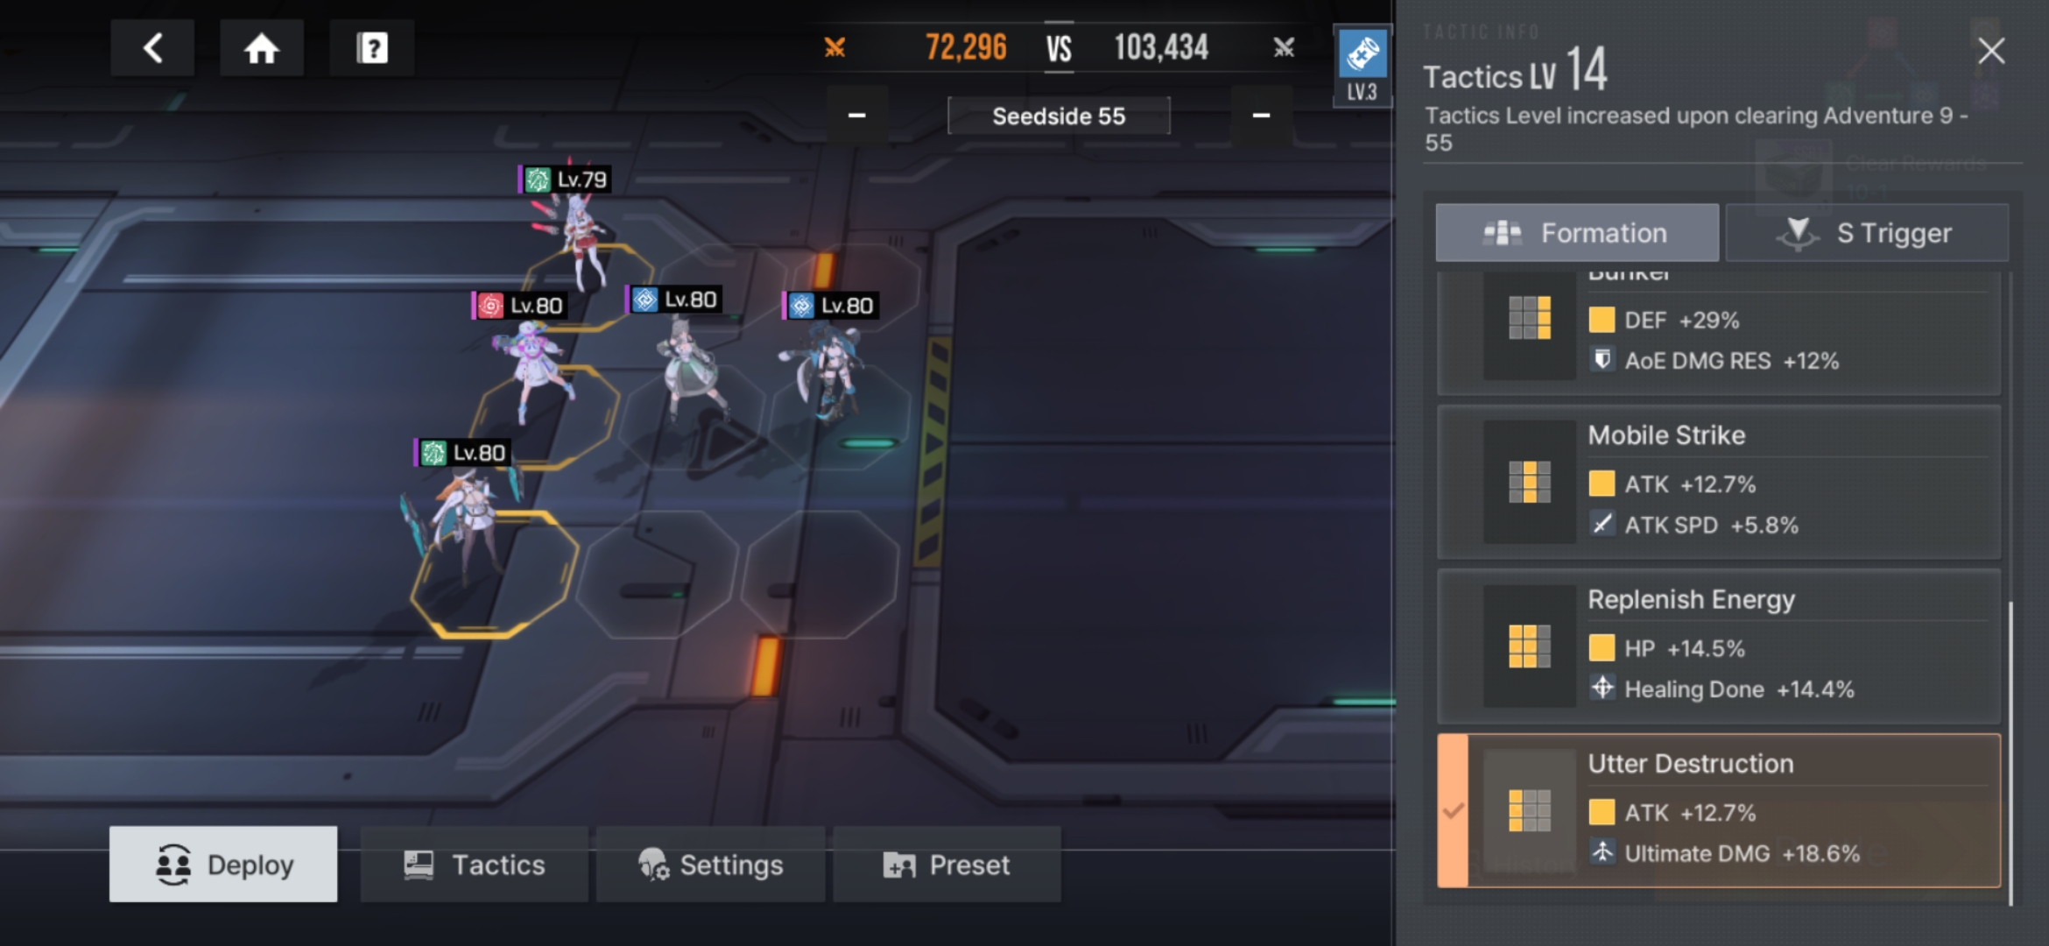This screenshot has width=2049, height=946.
Task: Collapse the right minus button beside Seedside 55
Action: tap(1261, 115)
